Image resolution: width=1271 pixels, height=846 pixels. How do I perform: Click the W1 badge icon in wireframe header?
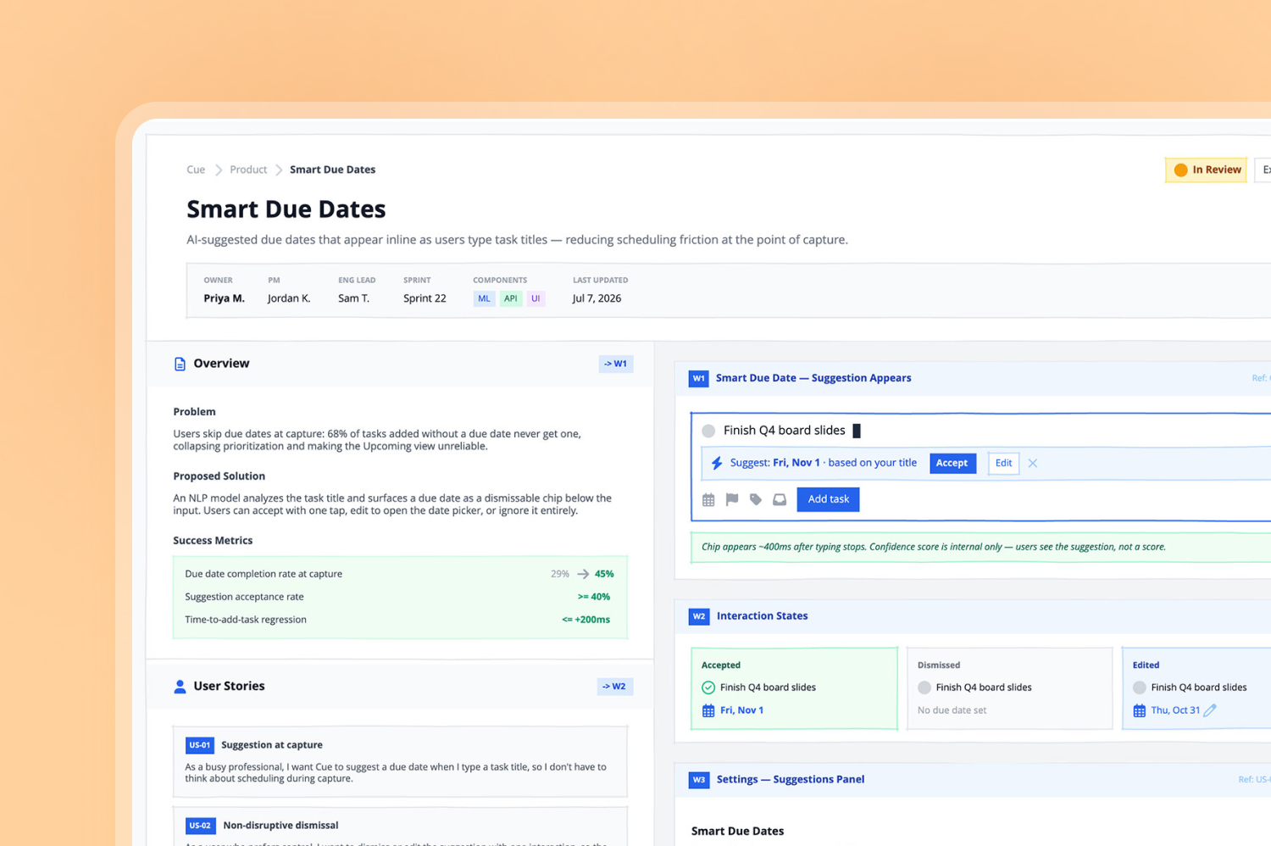698,378
